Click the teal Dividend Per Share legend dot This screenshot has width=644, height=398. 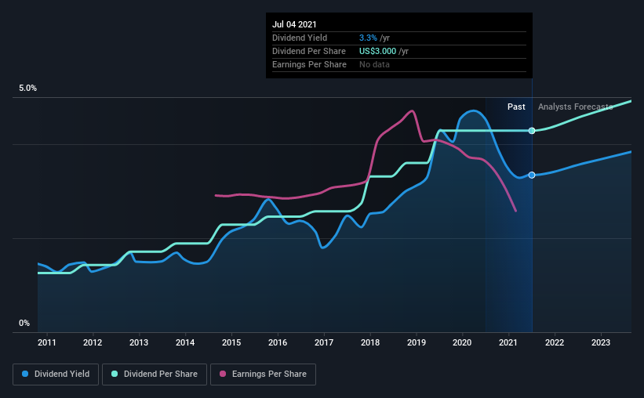click(115, 374)
